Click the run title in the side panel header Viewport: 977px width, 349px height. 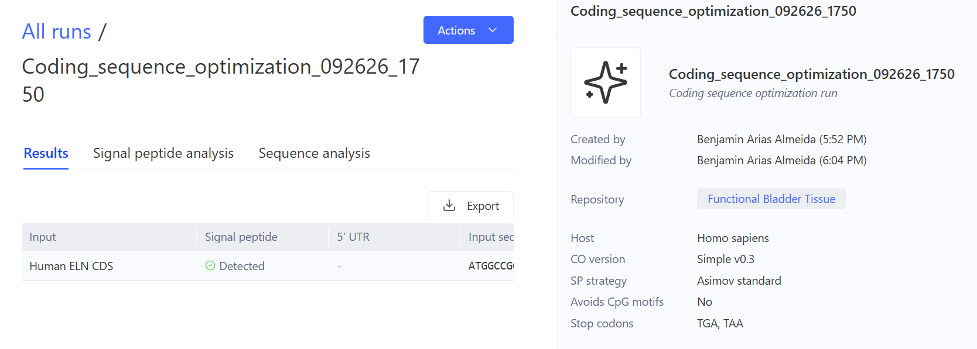(713, 11)
